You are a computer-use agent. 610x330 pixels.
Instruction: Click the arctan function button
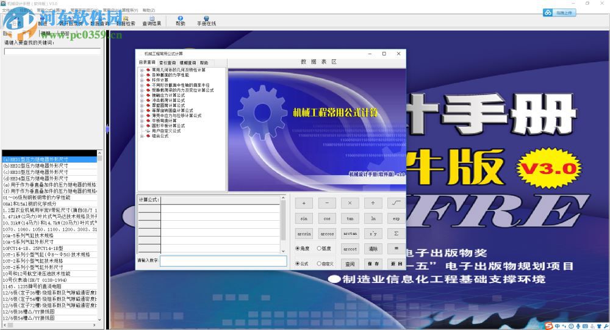[x=350, y=234]
